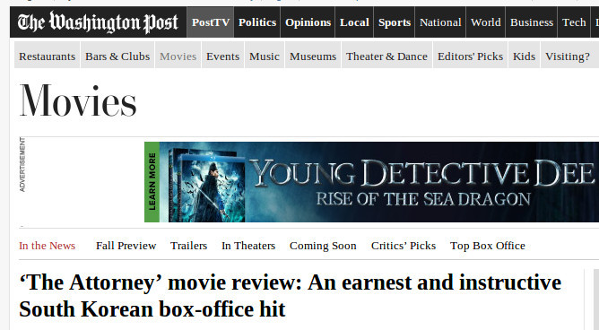Click the large Movies page heading
Viewport: 599px width, 330px height.
click(x=78, y=100)
